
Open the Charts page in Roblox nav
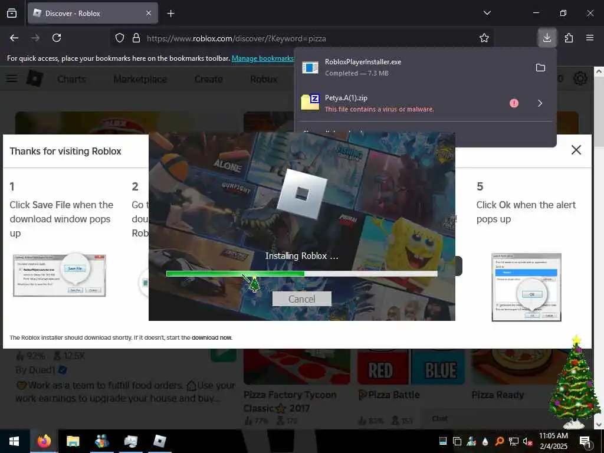point(71,79)
